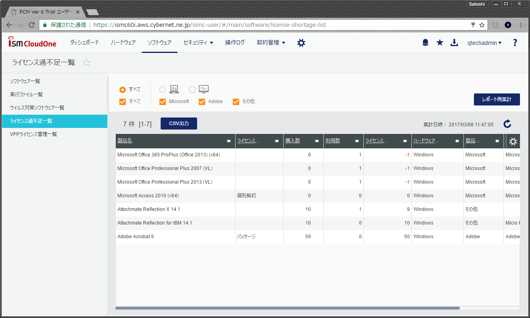Refresh the list with the circular arrow icon
Image resolution: width=530 pixels, height=318 pixels.
tap(507, 124)
